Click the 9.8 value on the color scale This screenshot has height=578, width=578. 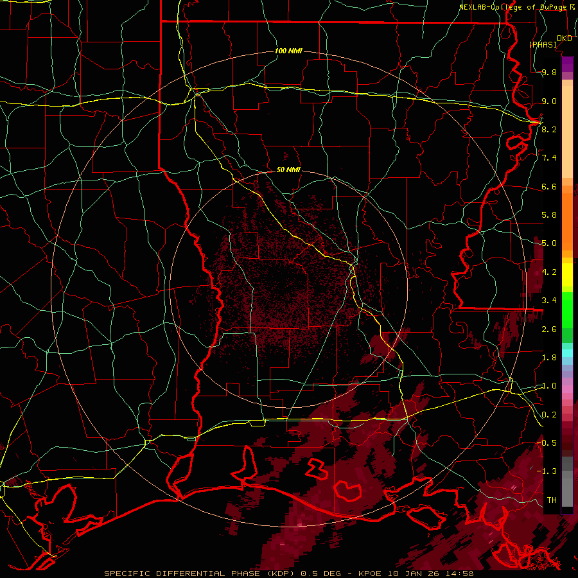click(x=549, y=72)
